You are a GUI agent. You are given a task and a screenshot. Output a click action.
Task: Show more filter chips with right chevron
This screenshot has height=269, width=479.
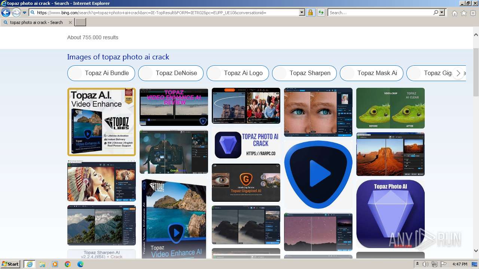pyautogui.click(x=458, y=73)
